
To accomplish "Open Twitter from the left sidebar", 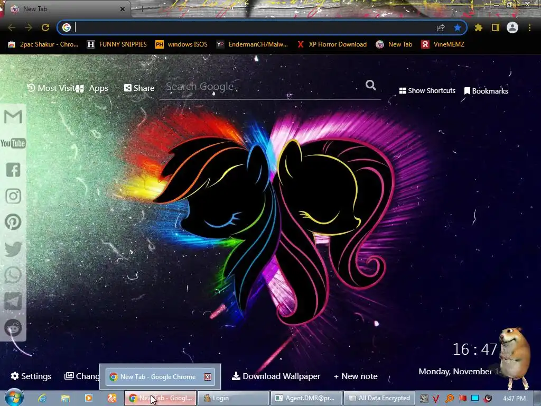I will (x=13, y=249).
